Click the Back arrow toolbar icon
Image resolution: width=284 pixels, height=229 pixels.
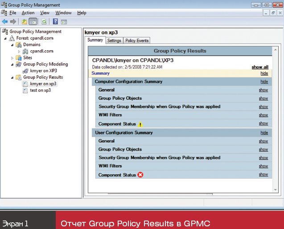[x=4, y=21]
